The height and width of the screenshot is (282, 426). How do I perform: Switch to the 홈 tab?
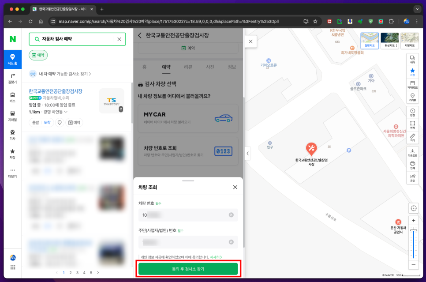pyautogui.click(x=145, y=67)
